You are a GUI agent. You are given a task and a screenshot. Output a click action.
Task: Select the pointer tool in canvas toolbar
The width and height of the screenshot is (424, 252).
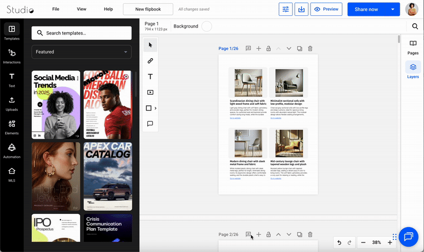151,44
